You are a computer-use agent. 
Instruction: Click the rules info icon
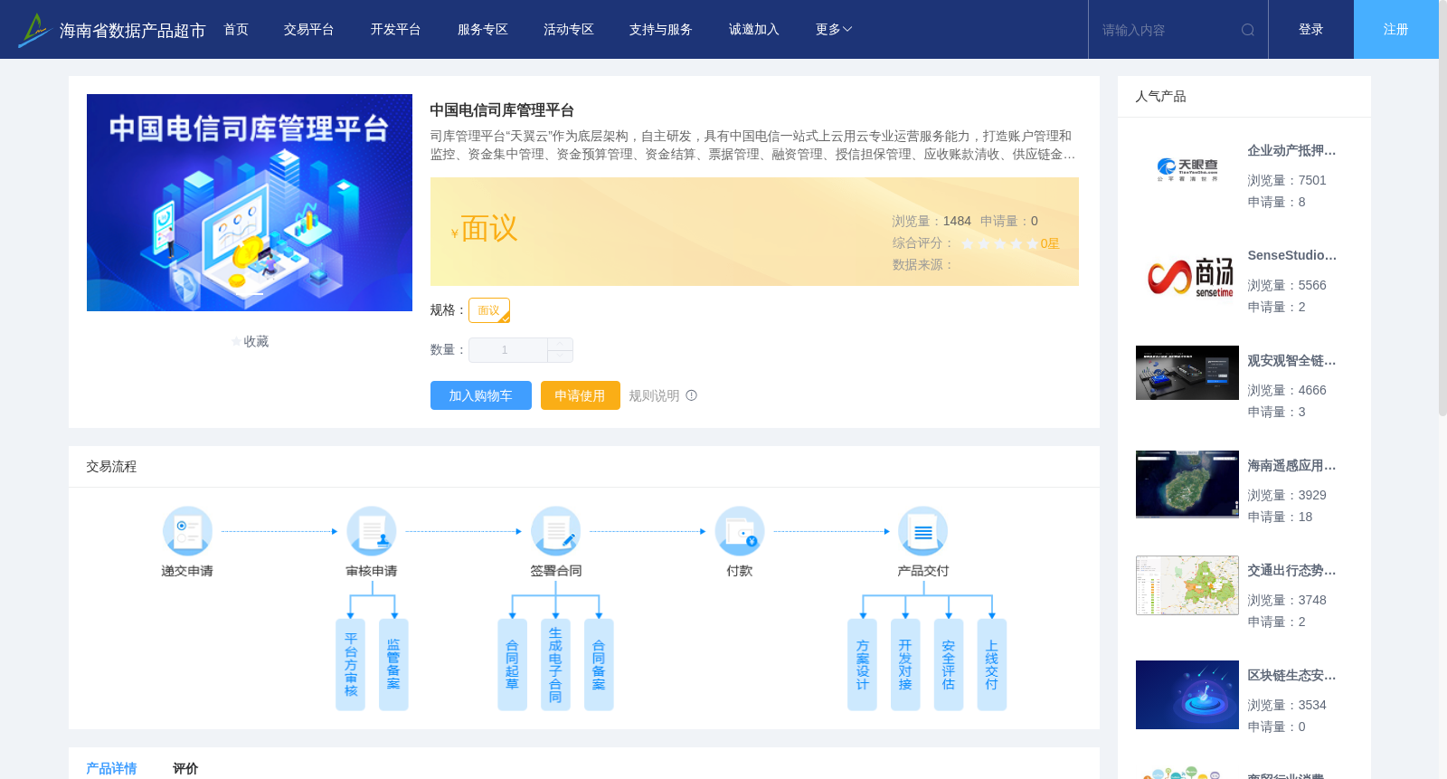pyautogui.click(x=691, y=395)
